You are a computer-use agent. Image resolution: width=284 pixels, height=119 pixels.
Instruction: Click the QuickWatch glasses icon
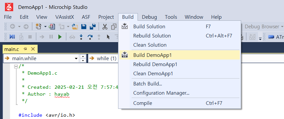point(72,37)
